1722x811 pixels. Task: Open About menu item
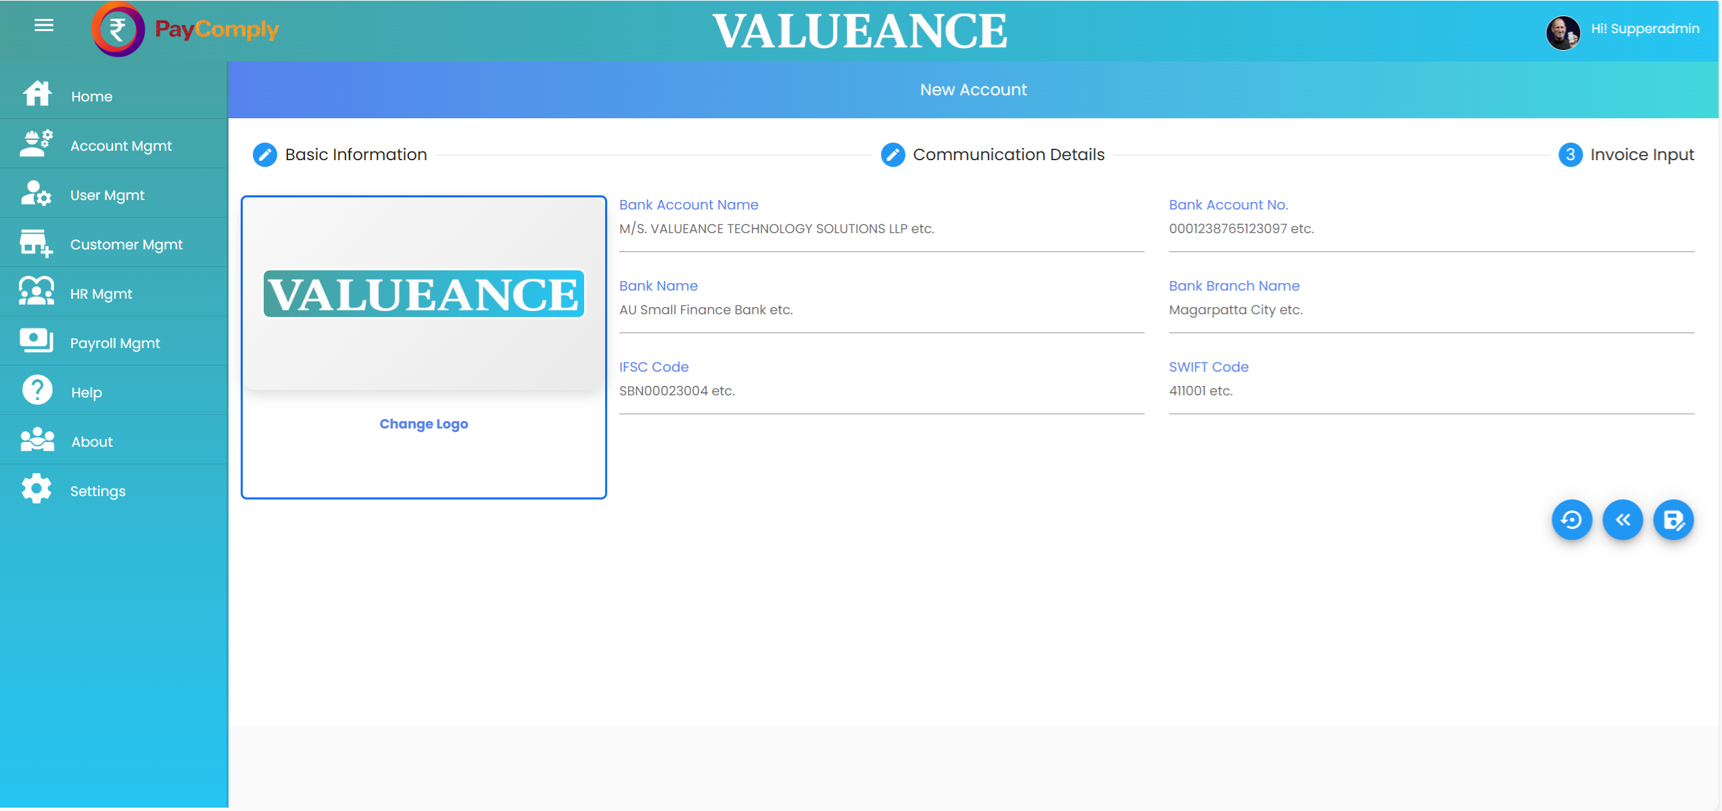[x=114, y=439]
